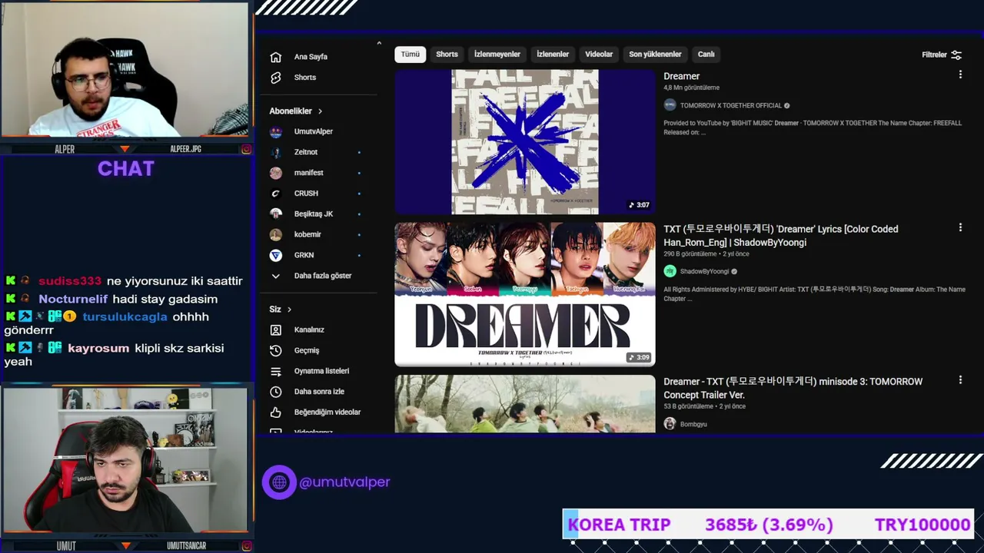The height and width of the screenshot is (553, 984).
Task: Click the TRY100000 goal target
Action: (922, 525)
